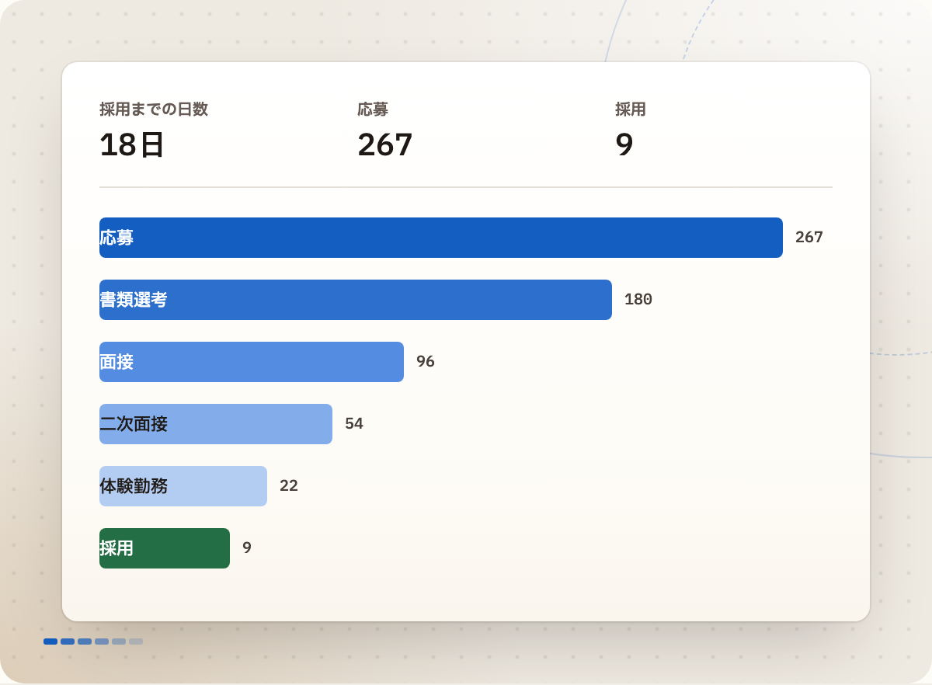Viewport: 932px width, 685px height.
Task: Select the green 採用 funnel bar
Action: point(165,548)
